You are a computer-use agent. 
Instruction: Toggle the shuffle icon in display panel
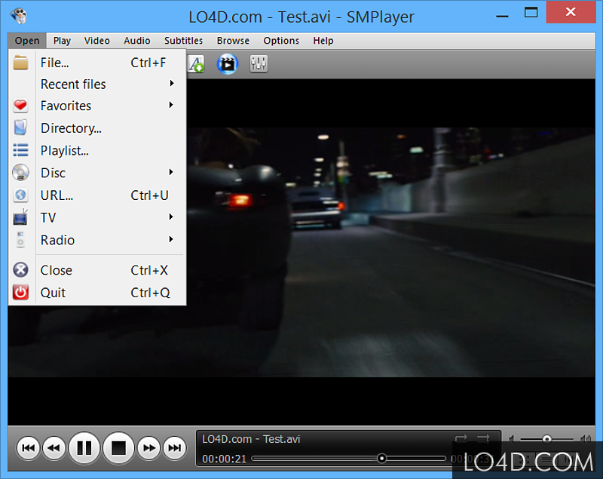coord(483,438)
